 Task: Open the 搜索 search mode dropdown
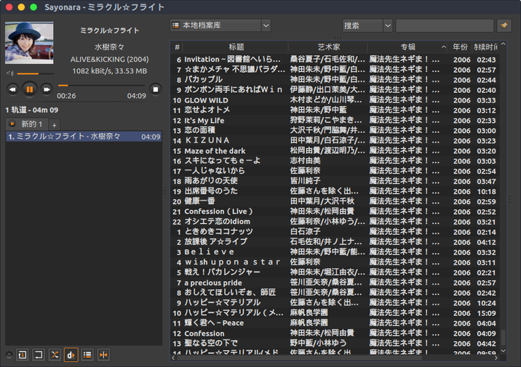367,25
